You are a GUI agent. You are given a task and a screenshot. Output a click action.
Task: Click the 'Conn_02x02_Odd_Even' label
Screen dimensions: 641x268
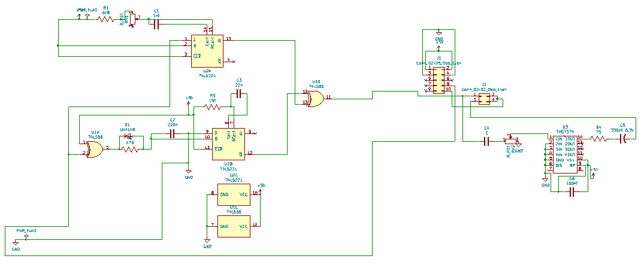pos(485,89)
